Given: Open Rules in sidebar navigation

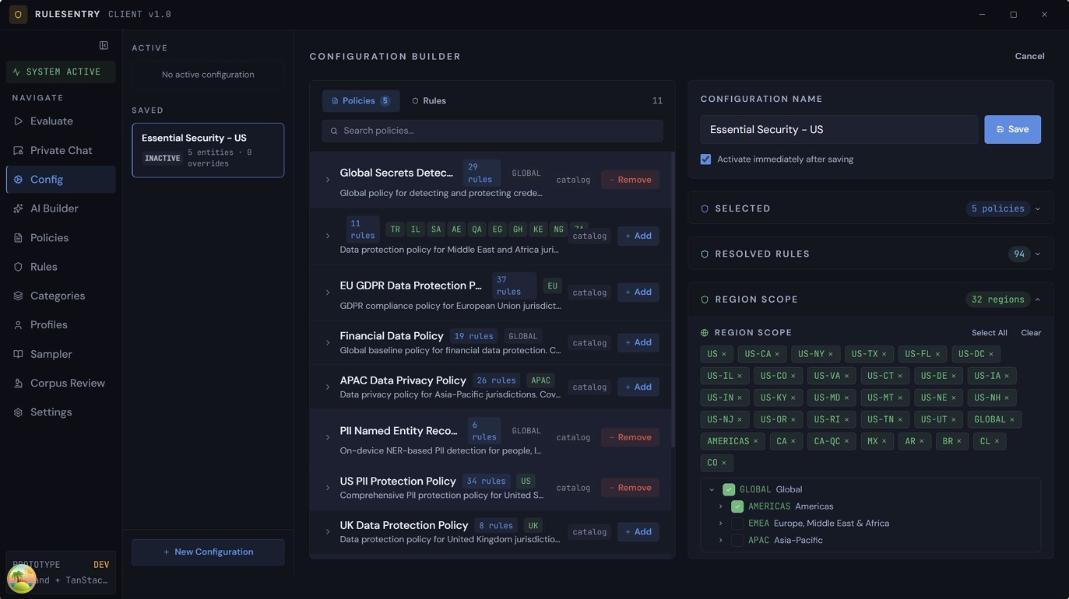Looking at the screenshot, I should [x=61, y=267].
